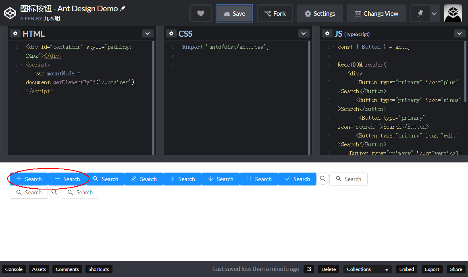The image size is (468, 277).
Task: Click dashed Search button in second row
Action: tap(80, 192)
